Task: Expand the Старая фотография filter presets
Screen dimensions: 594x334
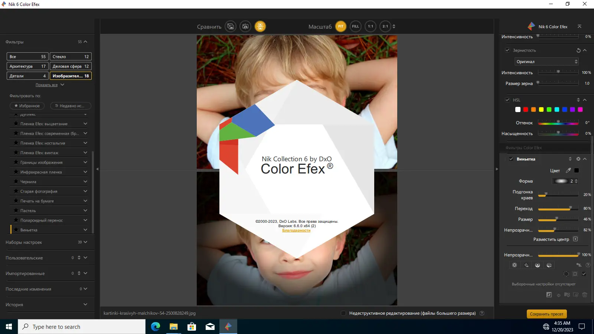Action: click(x=85, y=191)
